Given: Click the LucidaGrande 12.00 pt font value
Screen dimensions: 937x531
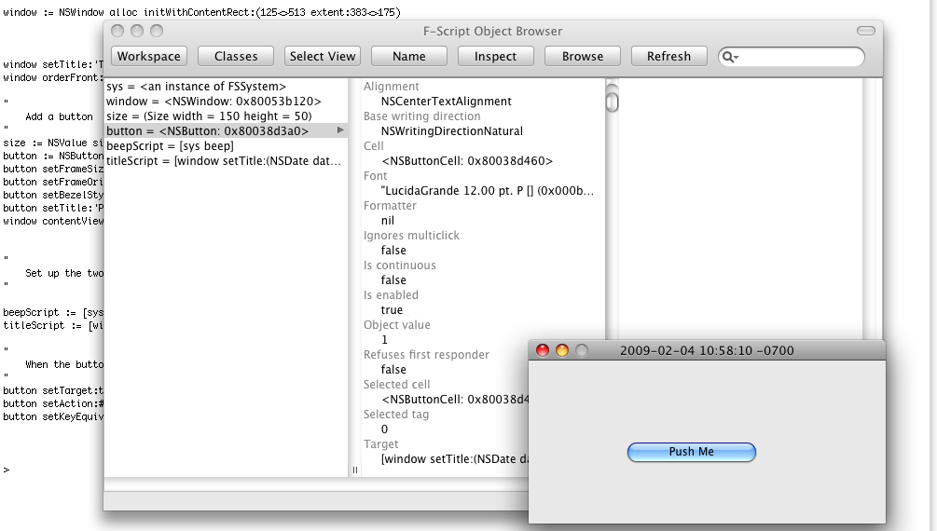Looking at the screenshot, I should tap(487, 191).
